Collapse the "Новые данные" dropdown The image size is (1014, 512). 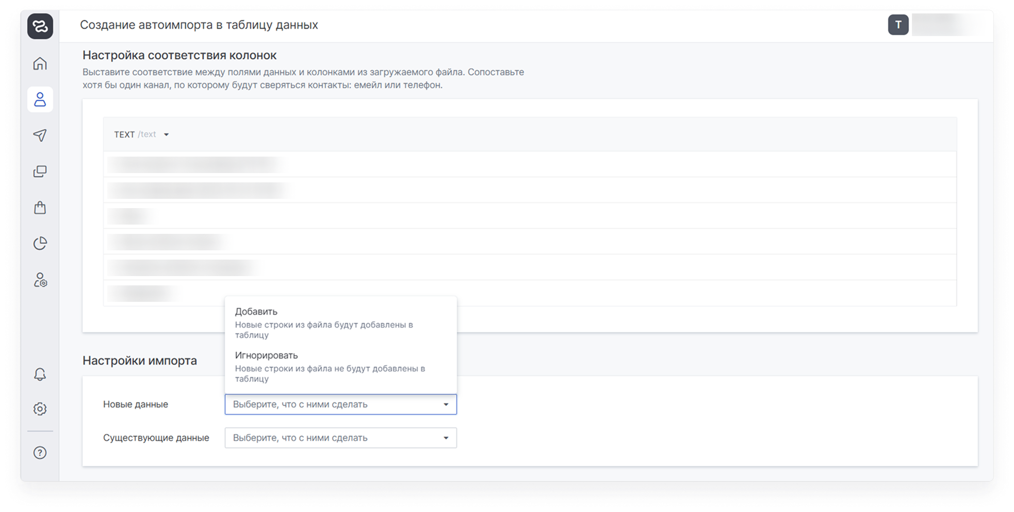pyautogui.click(x=446, y=404)
